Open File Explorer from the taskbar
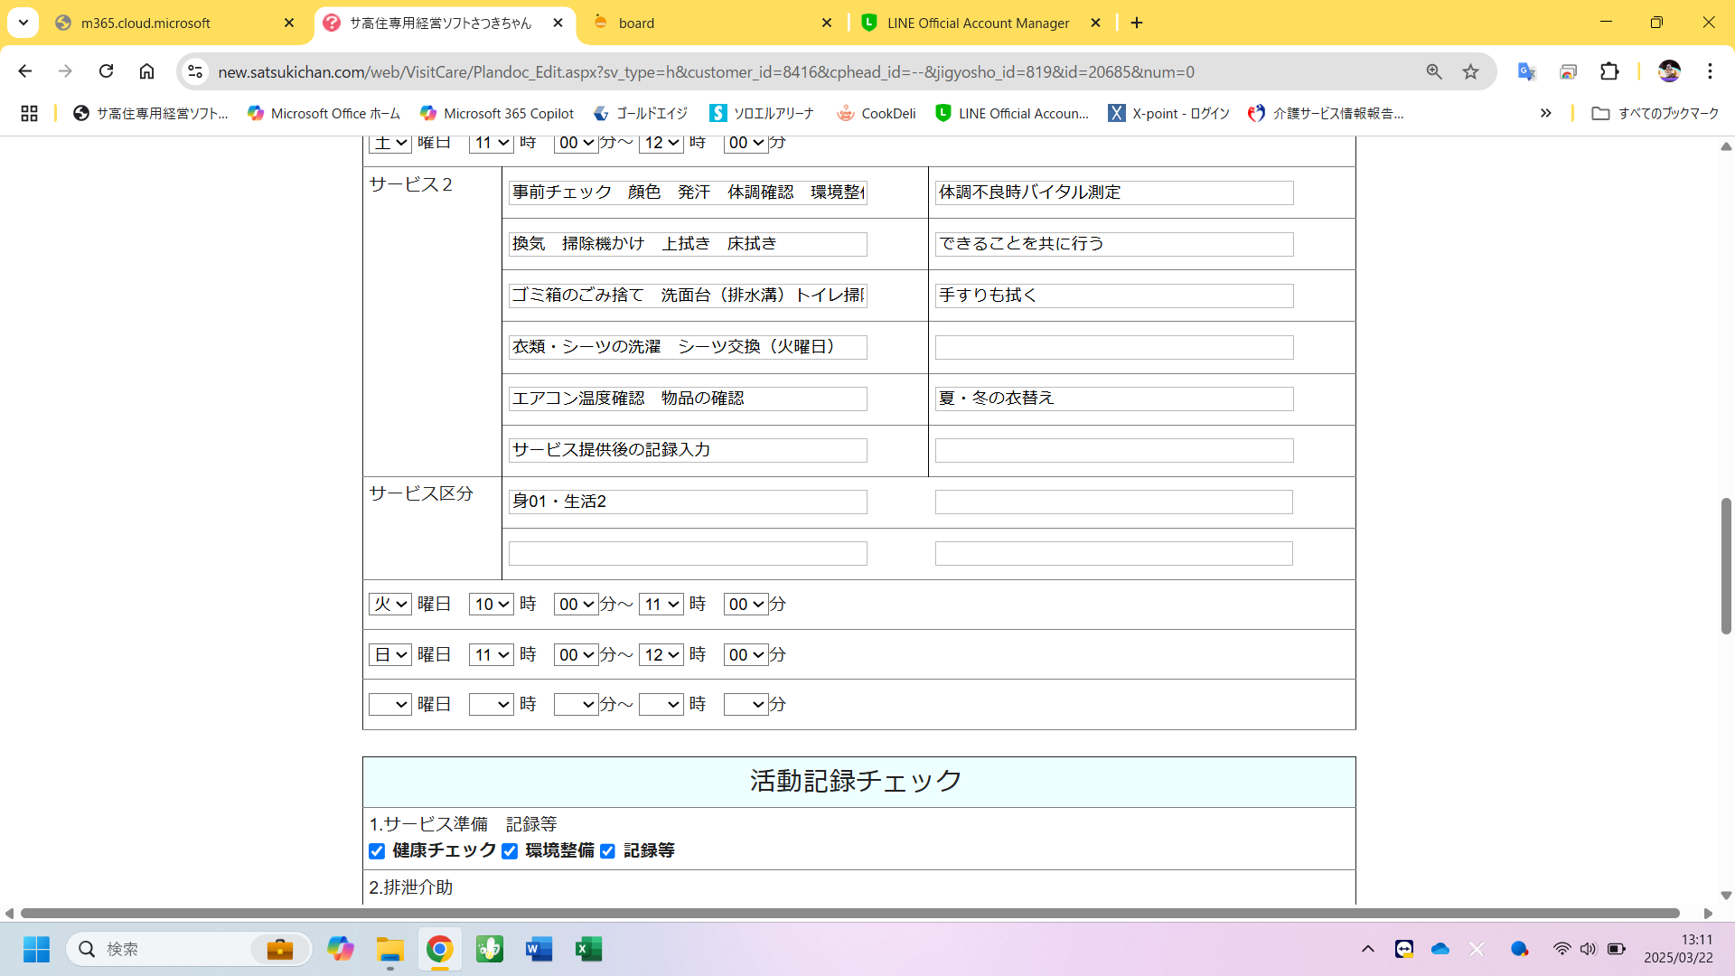The width and height of the screenshot is (1735, 976). pos(390,949)
